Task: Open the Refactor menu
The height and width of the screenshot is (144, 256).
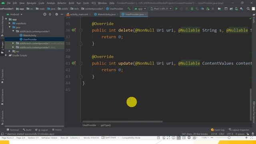Action: click(x=62, y=3)
